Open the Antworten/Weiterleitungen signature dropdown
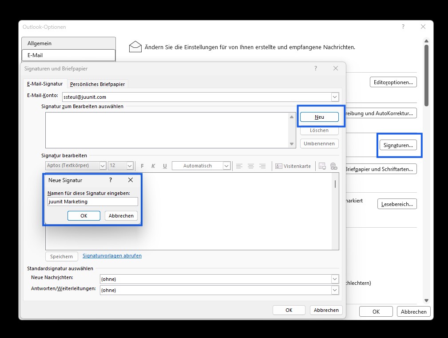Image resolution: width=448 pixels, height=338 pixels. coord(335,290)
